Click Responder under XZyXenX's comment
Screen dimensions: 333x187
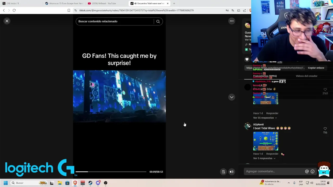tap(272, 154)
